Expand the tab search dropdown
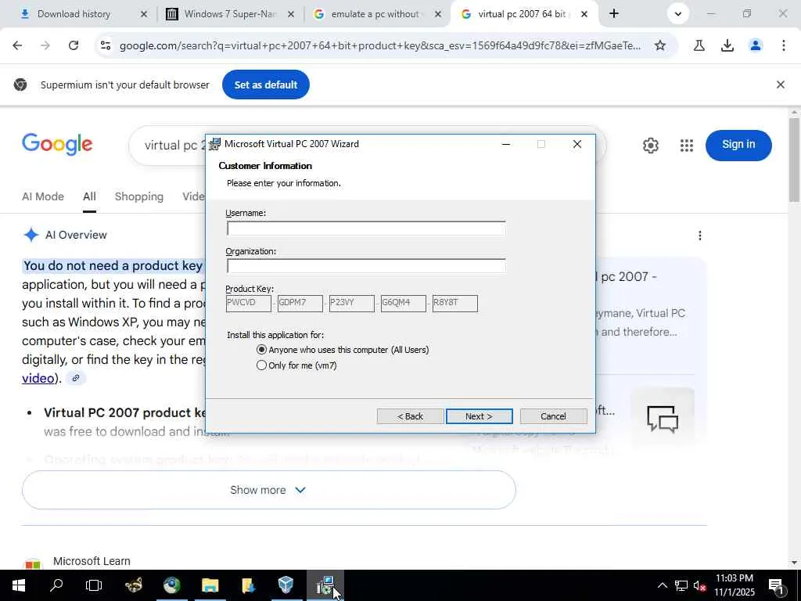801x601 pixels. (x=678, y=14)
